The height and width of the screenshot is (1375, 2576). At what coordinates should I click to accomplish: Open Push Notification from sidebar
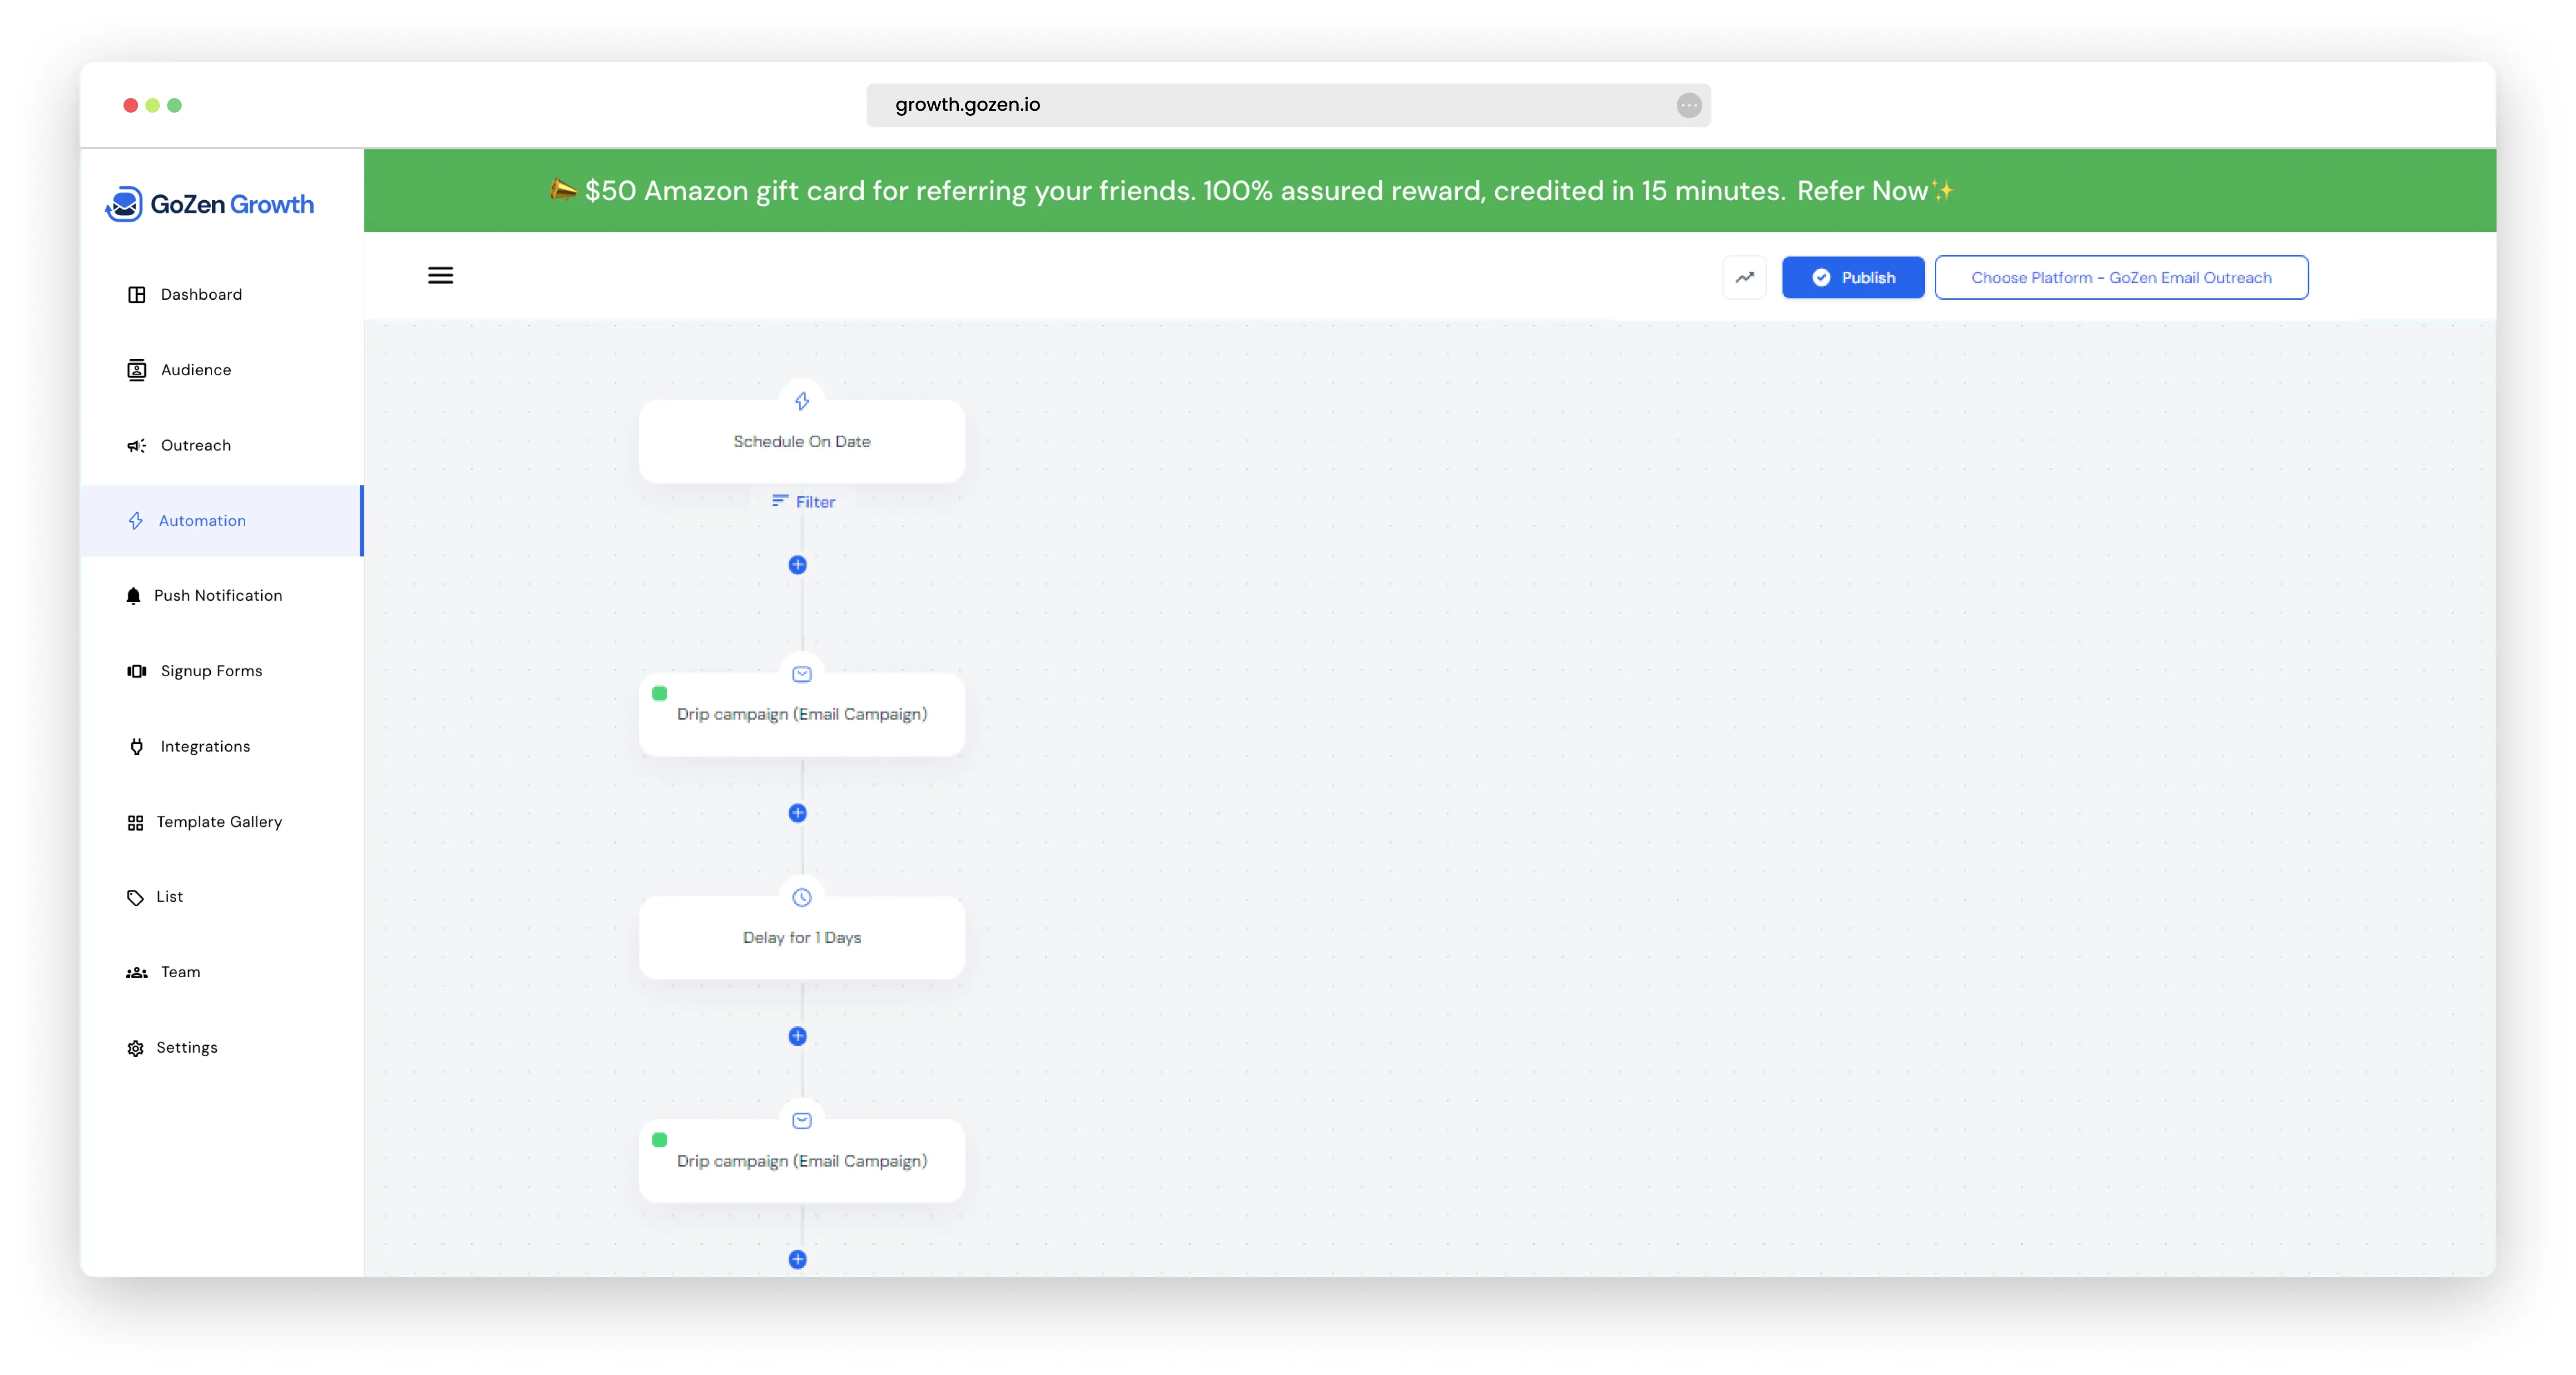tap(217, 596)
